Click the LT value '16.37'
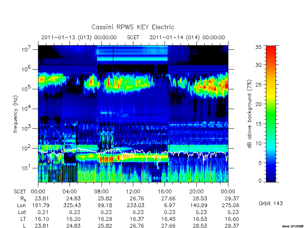The width and height of the screenshot is (304, 228). coord(136,219)
